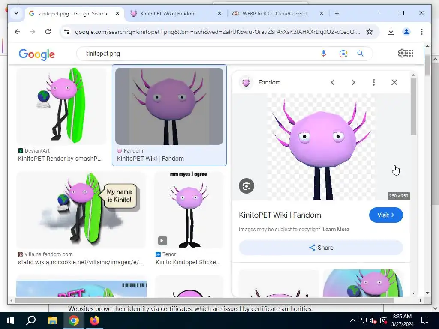Image resolution: width=439 pixels, height=329 pixels.
Task: Search by image with Google Lens icon
Action: pos(343,54)
